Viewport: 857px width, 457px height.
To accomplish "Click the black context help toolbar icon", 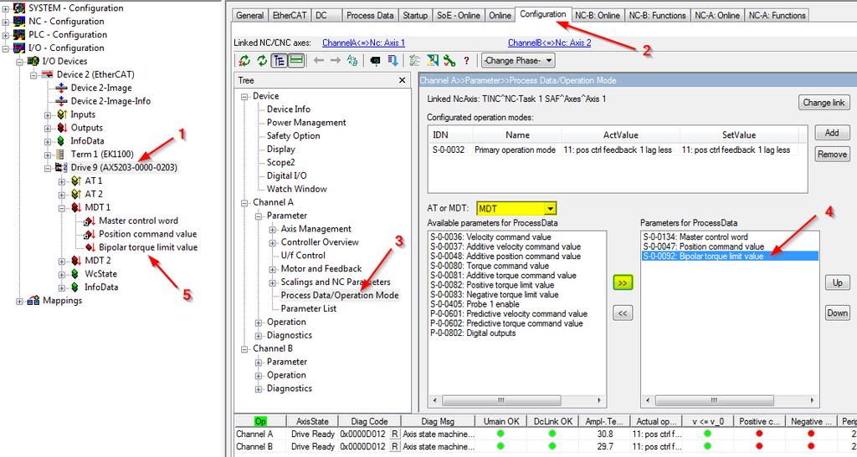I will [x=375, y=60].
